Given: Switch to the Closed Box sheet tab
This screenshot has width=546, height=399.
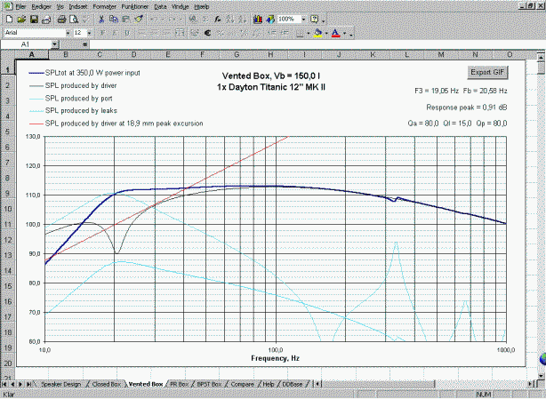Looking at the screenshot, I should 107,384.
